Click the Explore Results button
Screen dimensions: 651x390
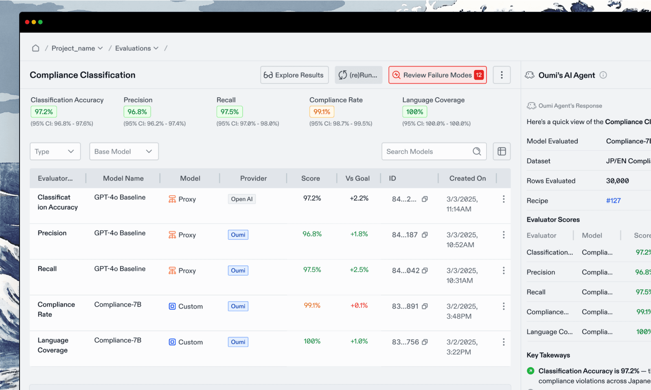[294, 75]
